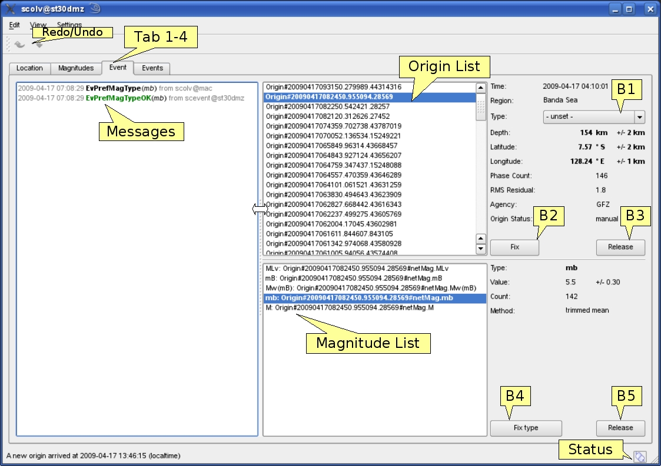The width and height of the screenshot is (661, 466).
Task: Open the View menu
Action: tap(38, 25)
